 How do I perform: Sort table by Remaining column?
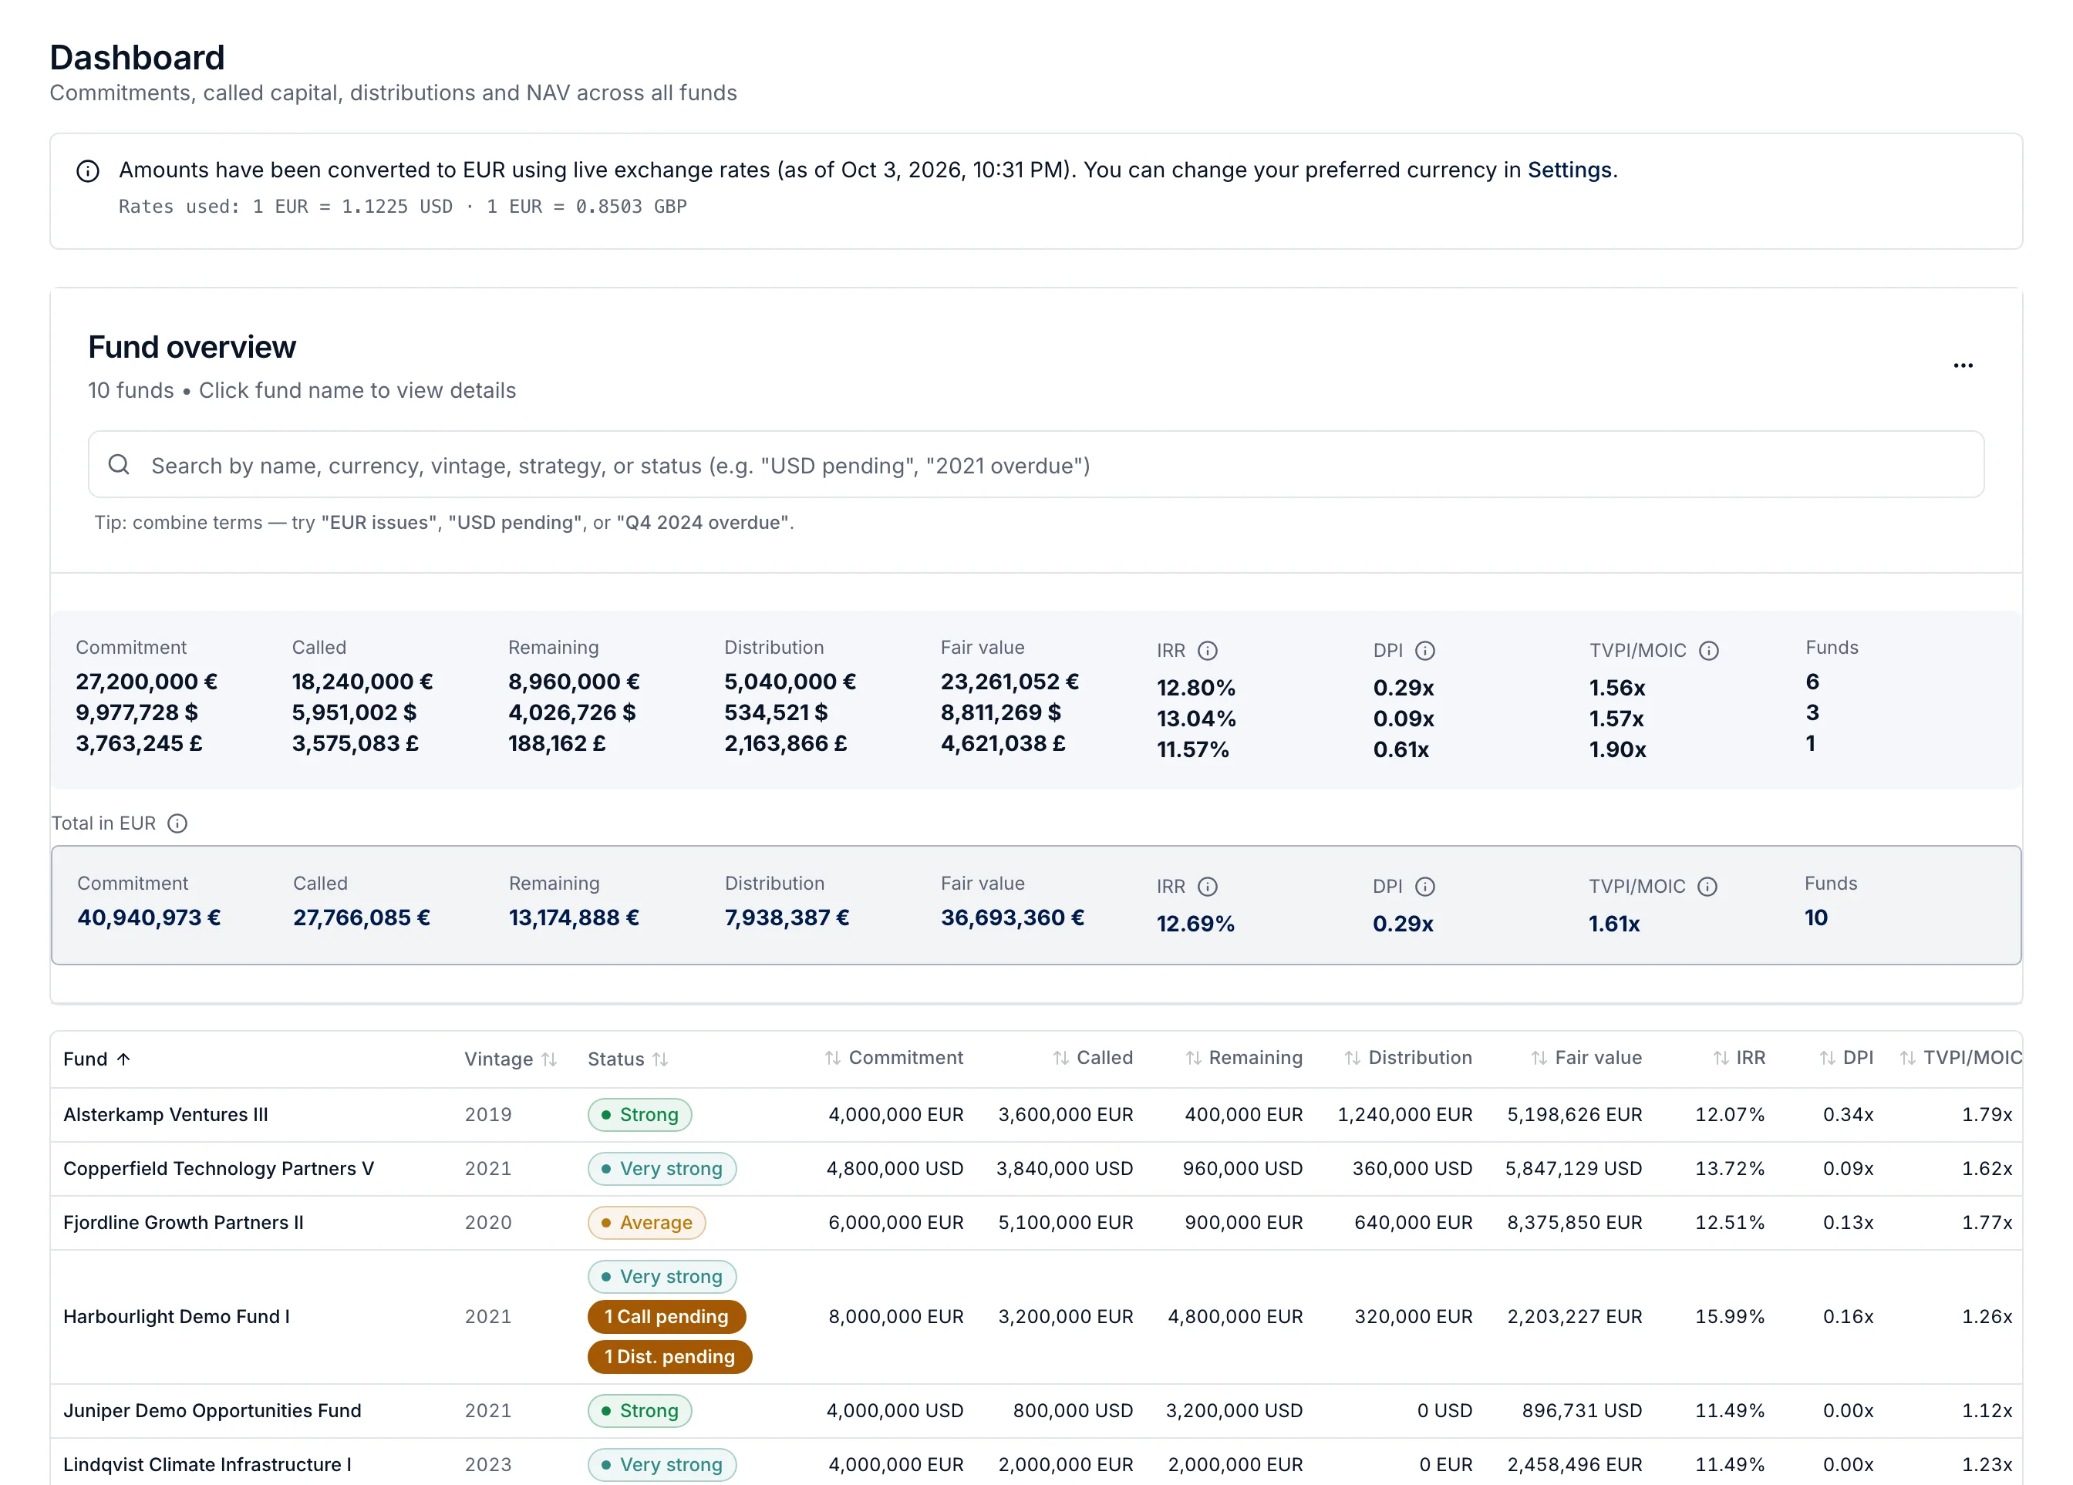[1243, 1057]
